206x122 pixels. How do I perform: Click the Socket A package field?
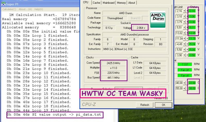125,23
